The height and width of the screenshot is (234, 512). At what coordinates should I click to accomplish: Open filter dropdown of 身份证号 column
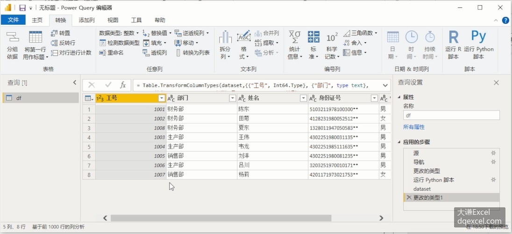[374, 98]
